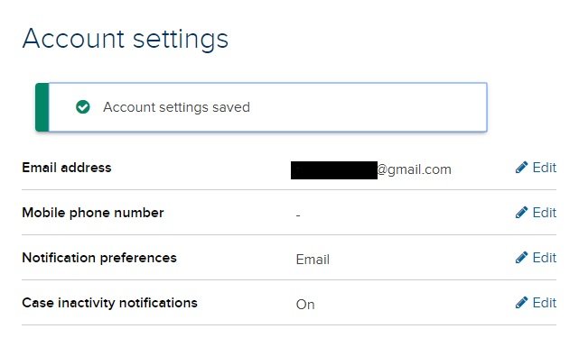Click the @gmail.com email value text
The height and width of the screenshot is (338, 579).
[x=414, y=169]
